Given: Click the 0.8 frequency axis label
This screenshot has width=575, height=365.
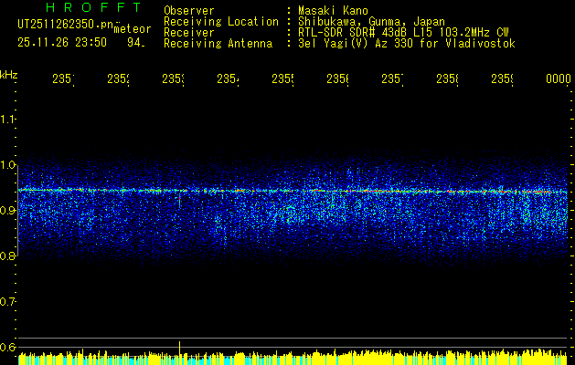Looking at the screenshot, I should coord(8,255).
